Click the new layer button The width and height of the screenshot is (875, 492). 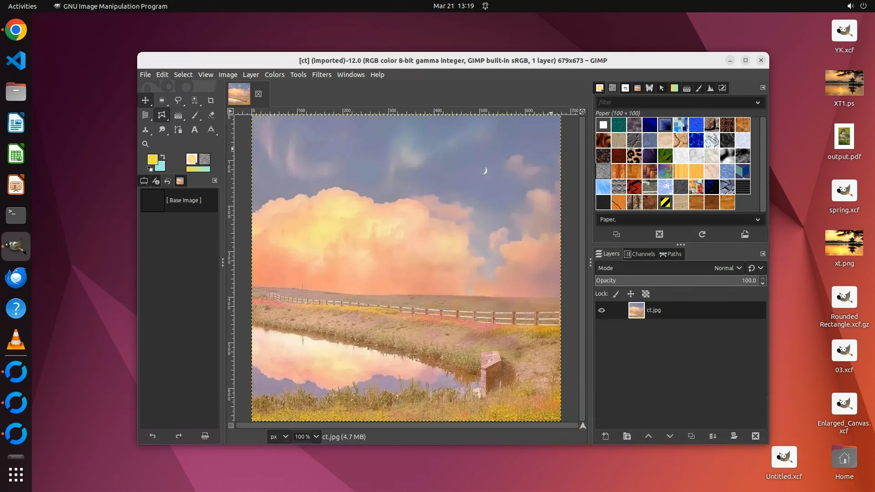(605, 436)
